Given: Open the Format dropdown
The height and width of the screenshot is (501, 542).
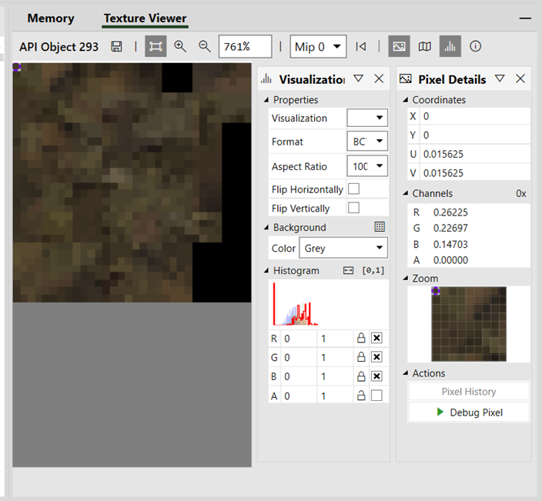Looking at the screenshot, I should (x=367, y=141).
